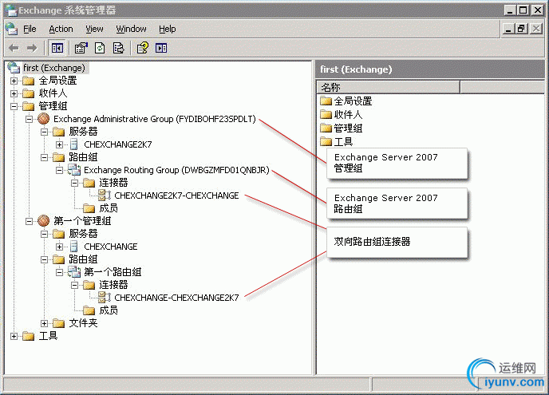Select the first (Exchange) root node
Viewport: 549px width, 395px height.
tap(54, 68)
